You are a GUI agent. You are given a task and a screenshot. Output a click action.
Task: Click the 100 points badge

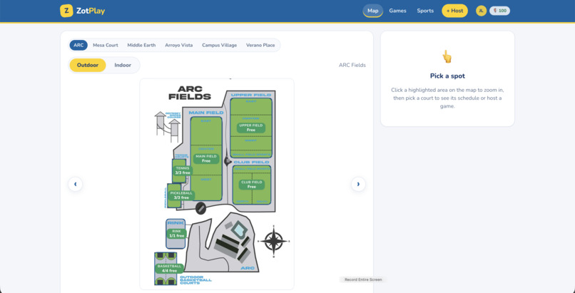tap(499, 11)
